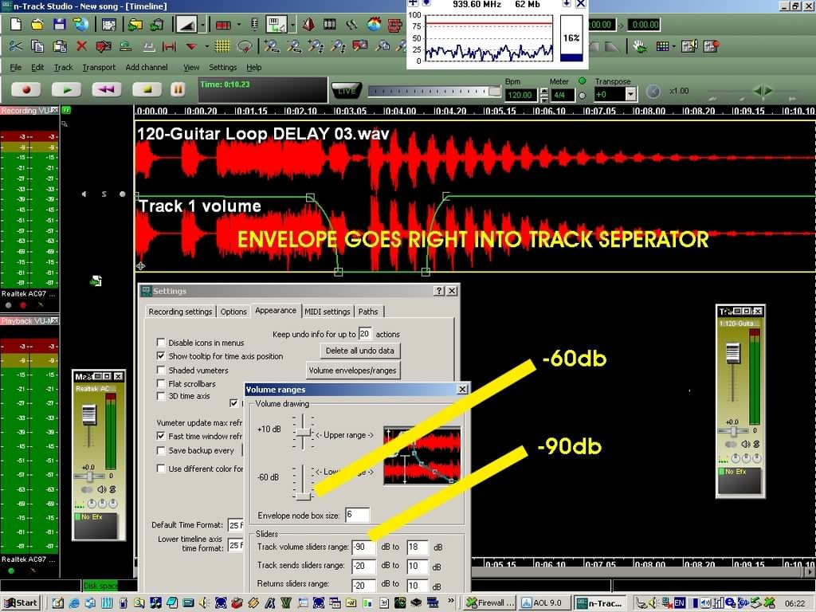Image resolution: width=816 pixels, height=612 pixels.
Task: Click the Track volume sliders minimum field showing -90
Action: coord(363,547)
